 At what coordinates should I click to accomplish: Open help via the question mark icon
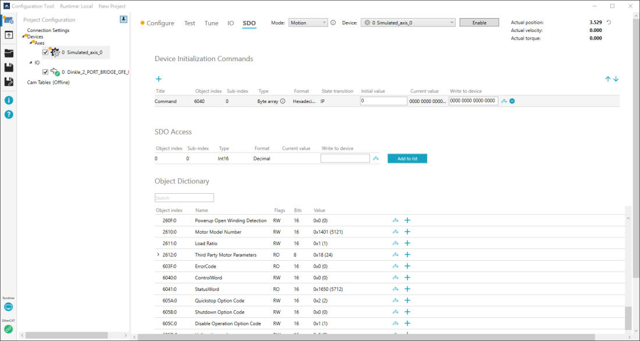point(9,114)
